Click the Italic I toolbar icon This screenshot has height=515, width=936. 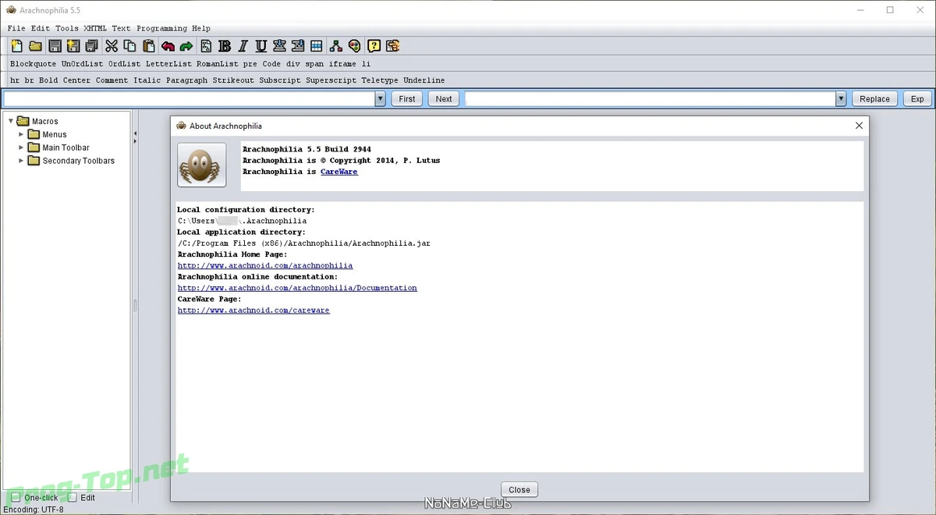coord(243,46)
